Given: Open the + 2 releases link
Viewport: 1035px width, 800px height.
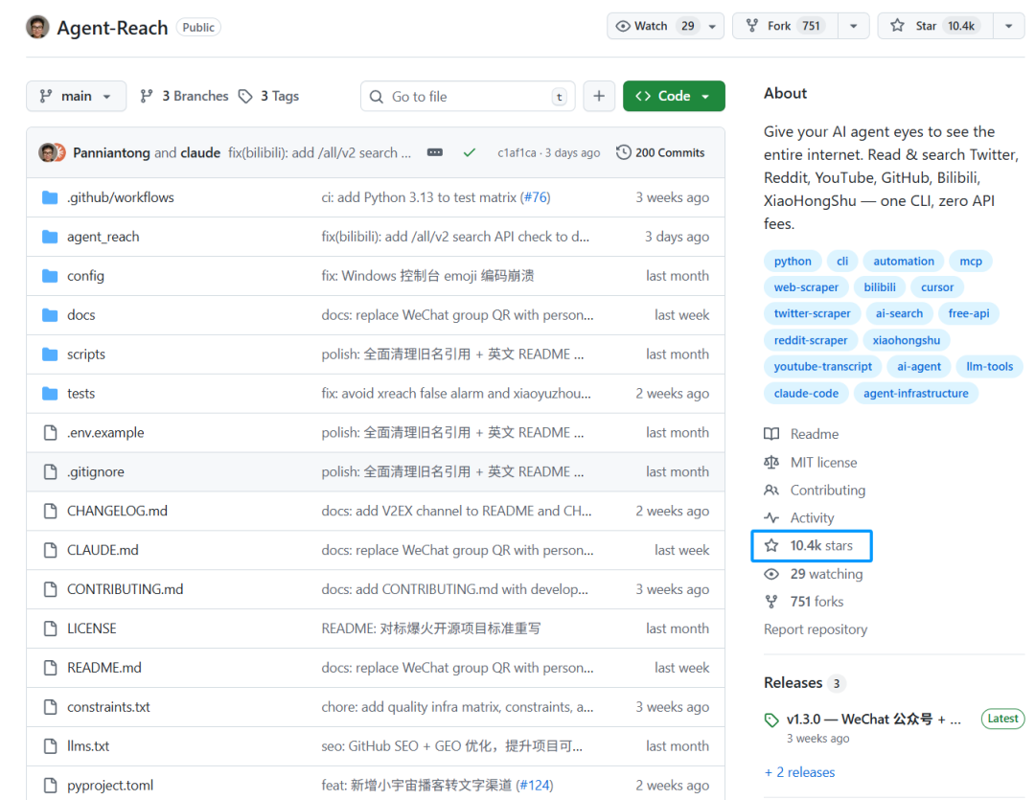Looking at the screenshot, I should coord(799,772).
